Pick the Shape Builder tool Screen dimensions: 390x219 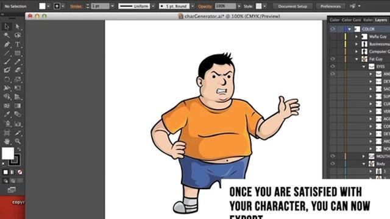point(7,97)
